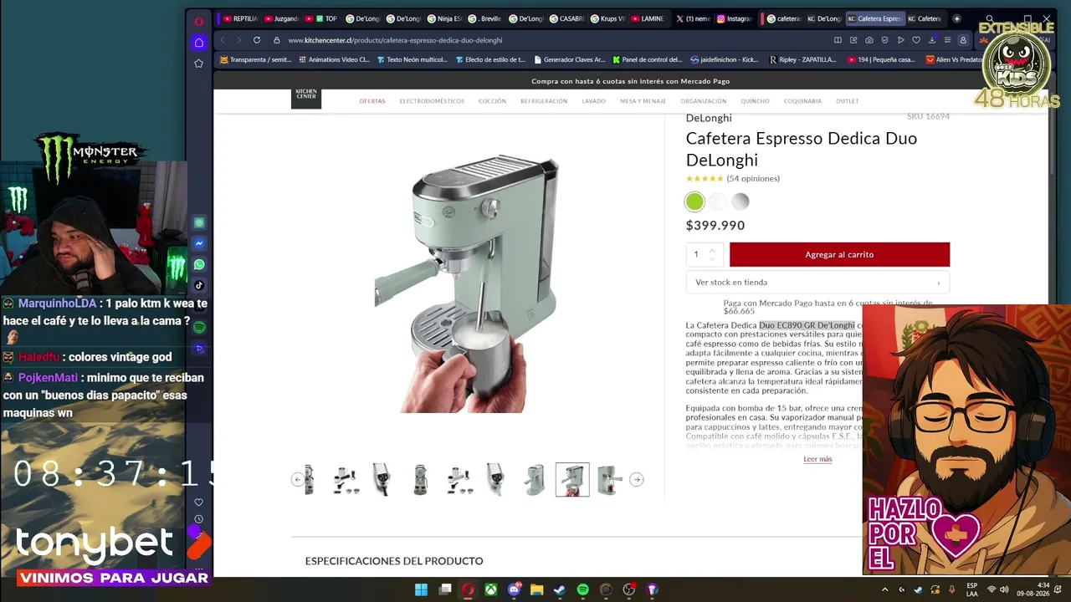Open Discord from the taskbar
The image size is (1071, 602).
click(x=514, y=589)
